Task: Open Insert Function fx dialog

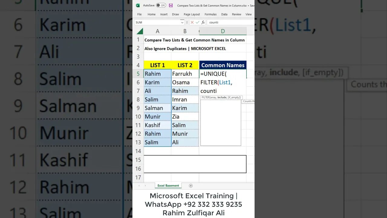Action: point(203,22)
